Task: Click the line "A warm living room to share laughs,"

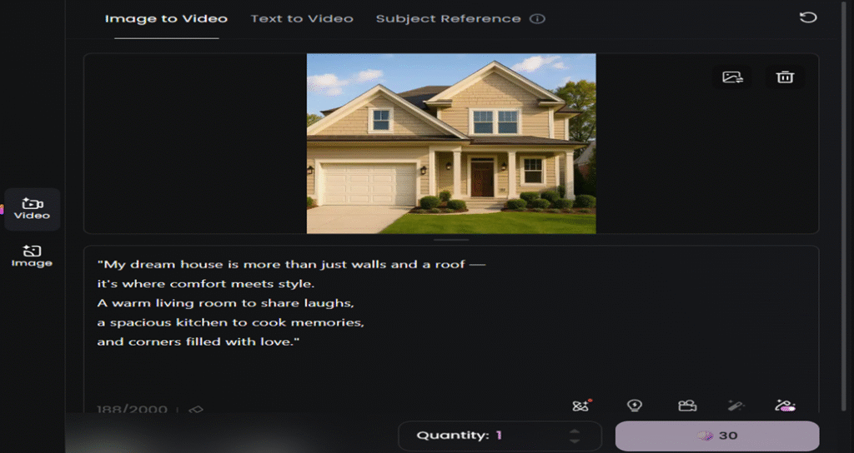Action: (x=225, y=303)
